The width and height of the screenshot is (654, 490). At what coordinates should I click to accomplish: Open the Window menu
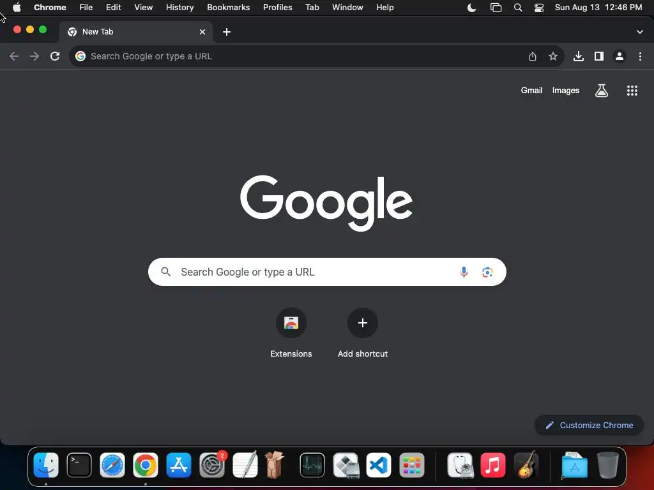pyautogui.click(x=347, y=8)
